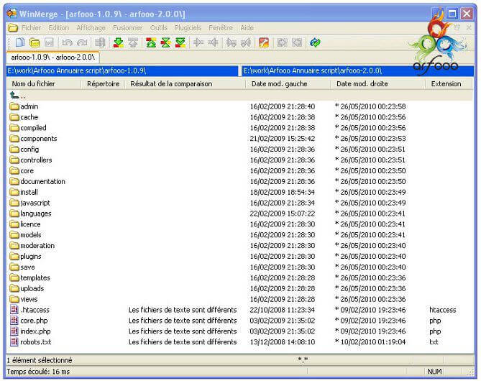Jump to first difference icon
Screen dimensions: 481x381
(151, 42)
